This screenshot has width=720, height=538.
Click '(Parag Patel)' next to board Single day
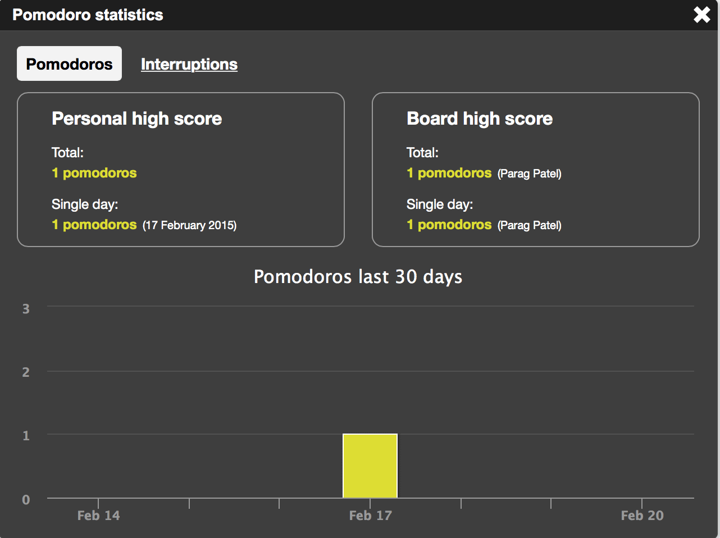click(x=530, y=225)
